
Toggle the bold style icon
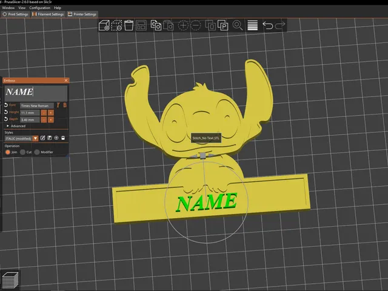(x=65, y=105)
